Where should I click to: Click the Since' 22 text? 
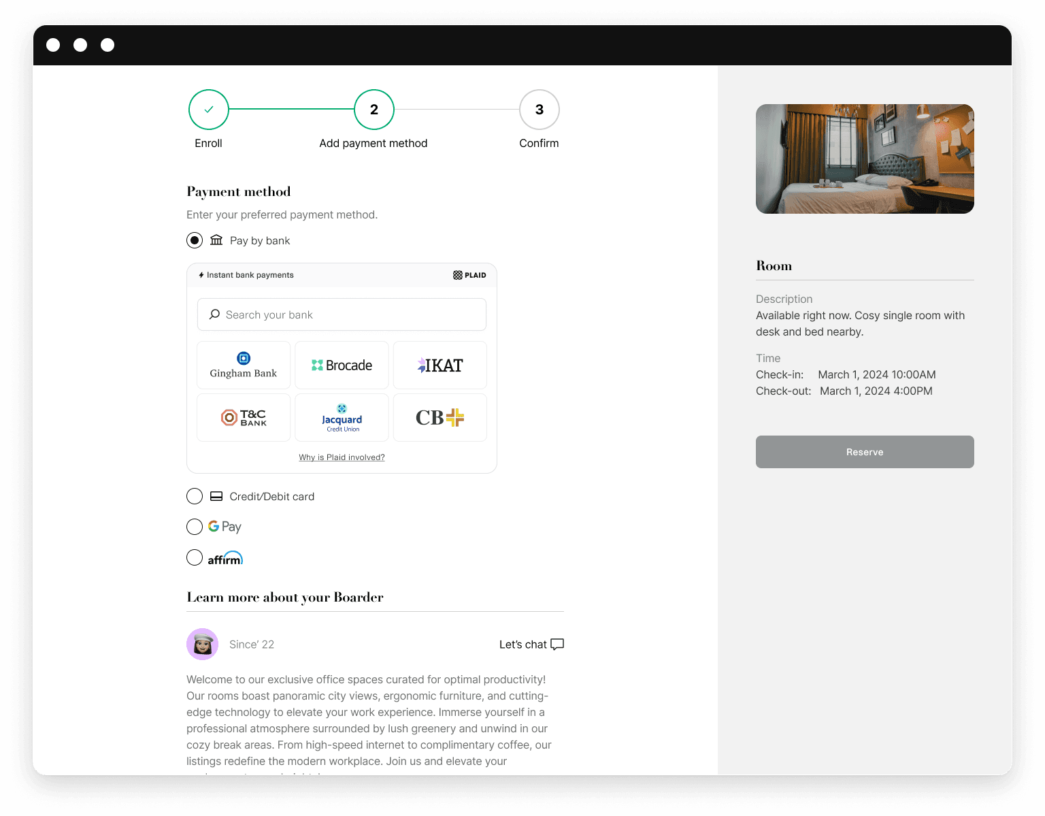[x=252, y=644]
